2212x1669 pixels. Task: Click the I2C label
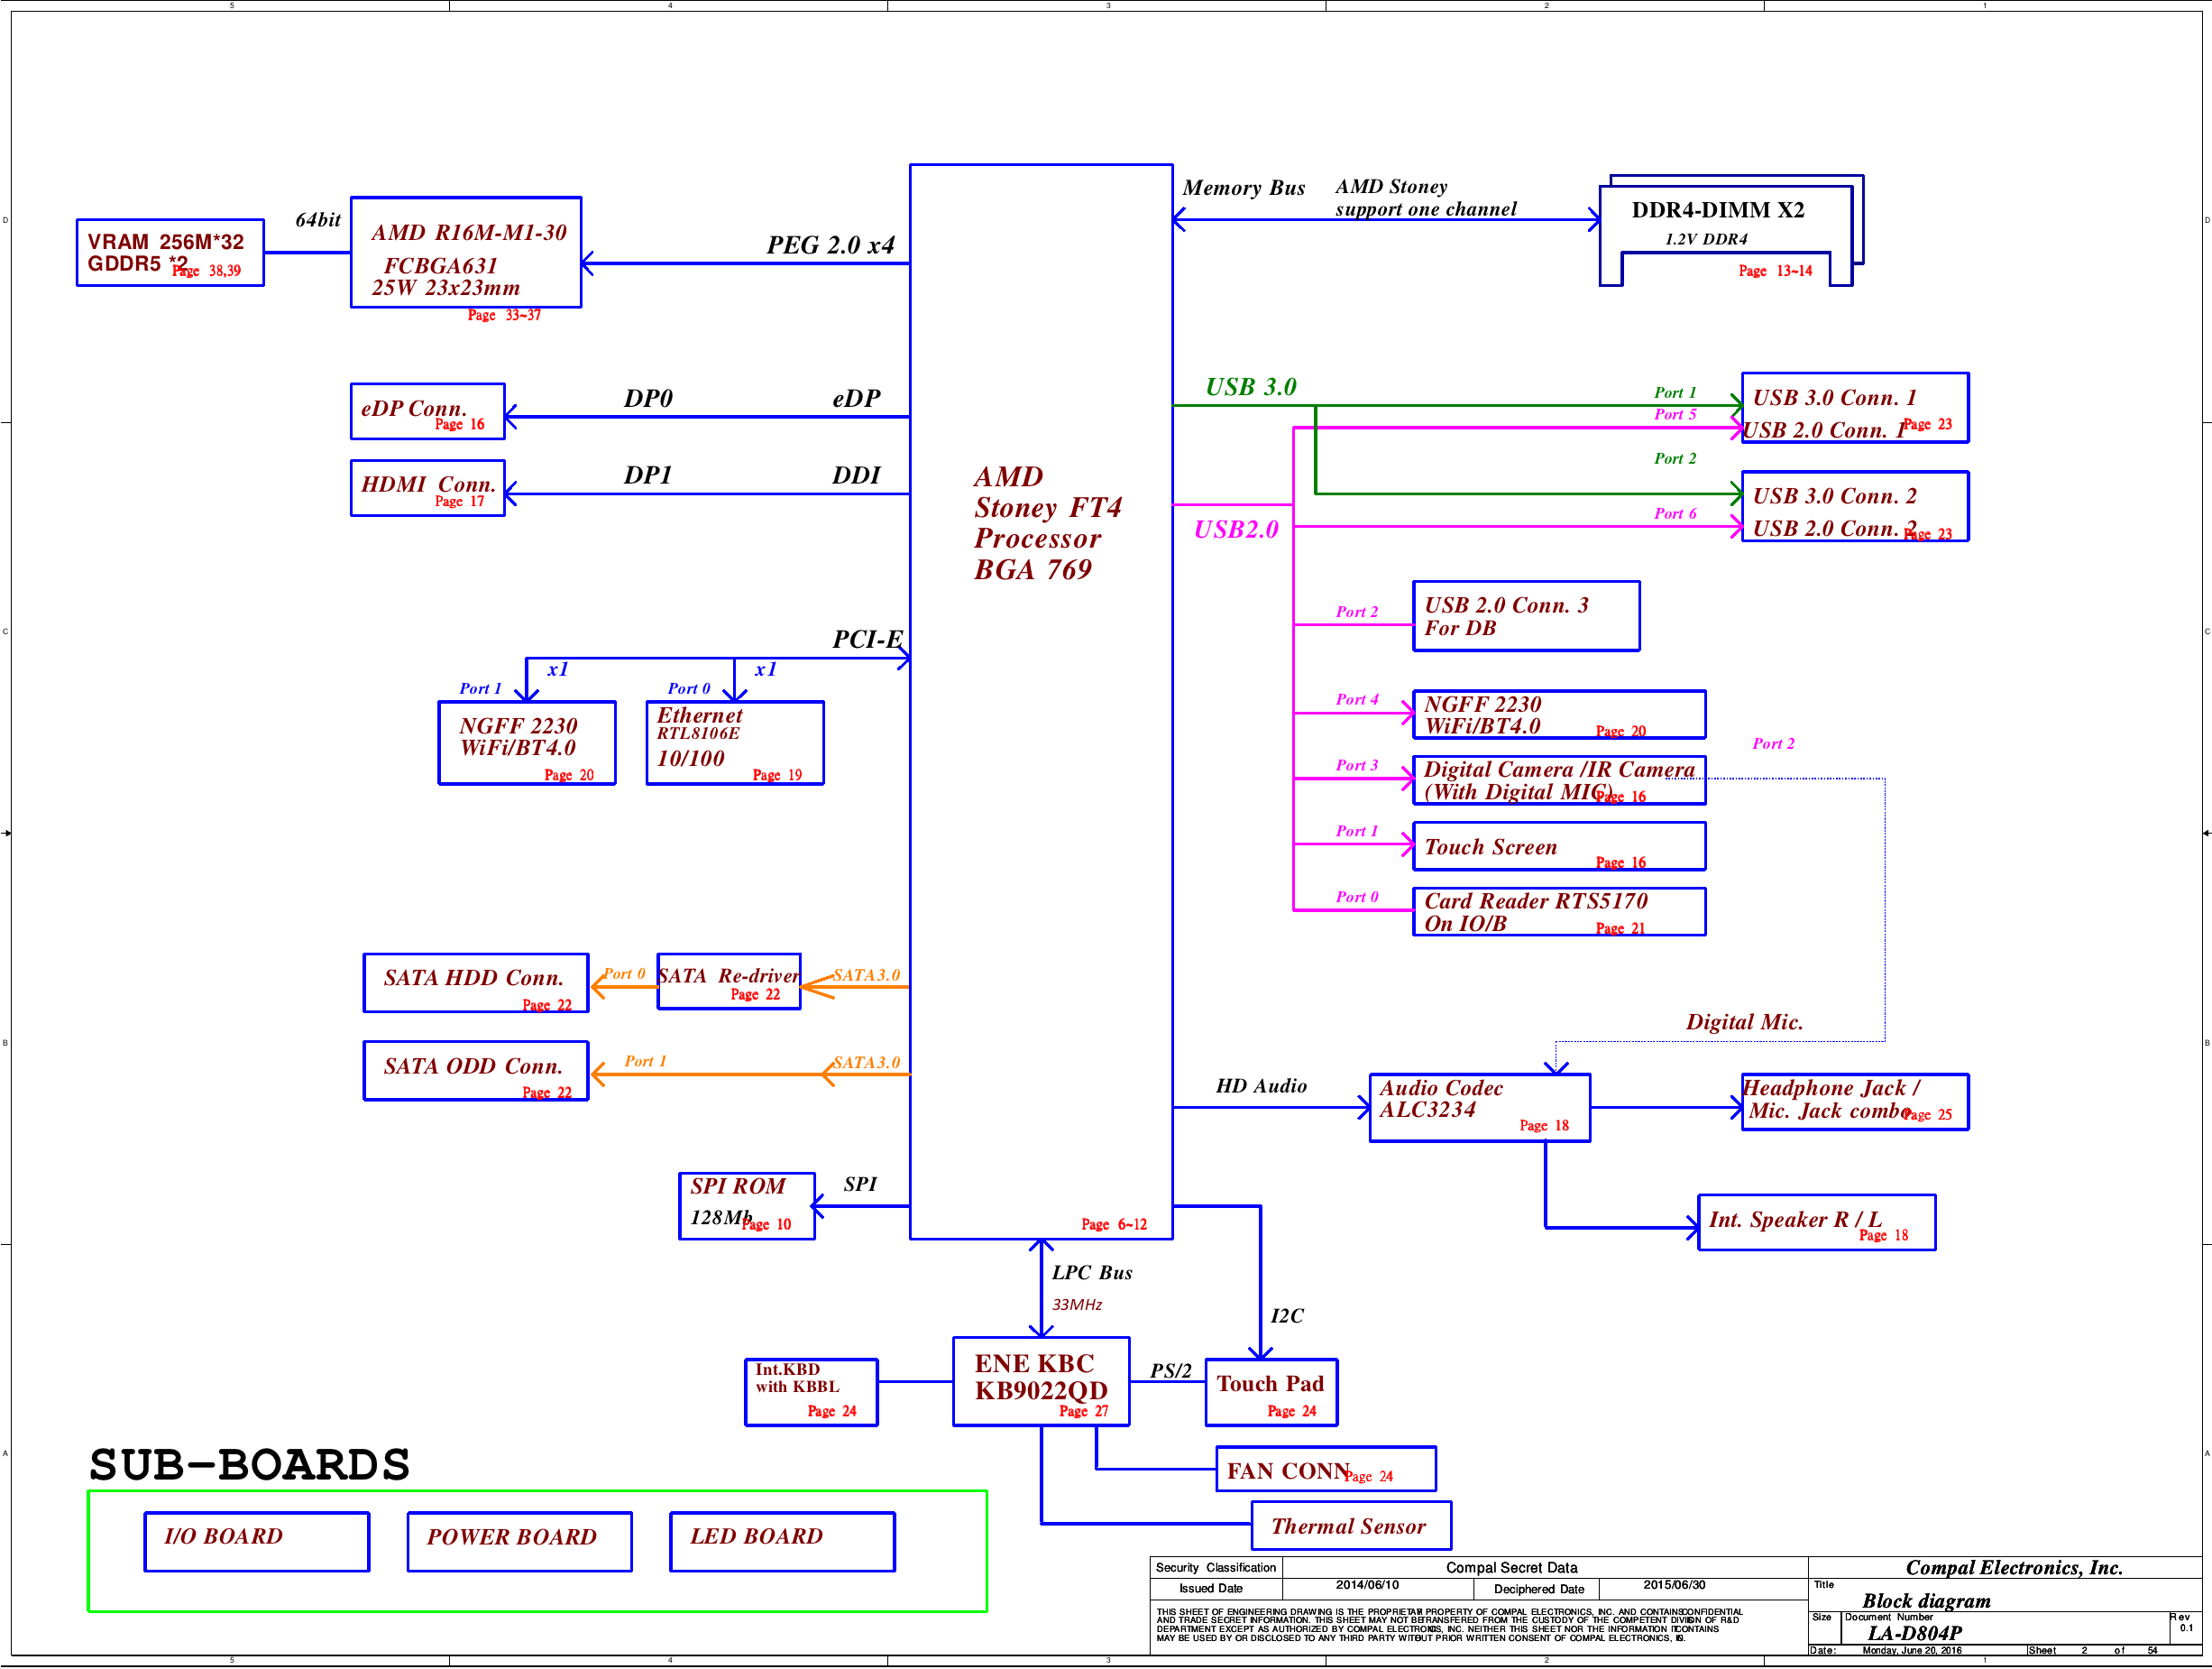tap(1287, 1315)
